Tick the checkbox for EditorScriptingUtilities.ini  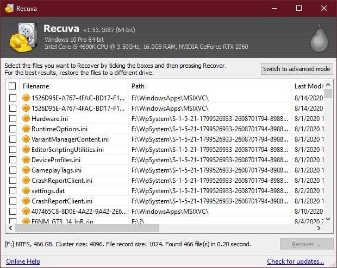13,149
